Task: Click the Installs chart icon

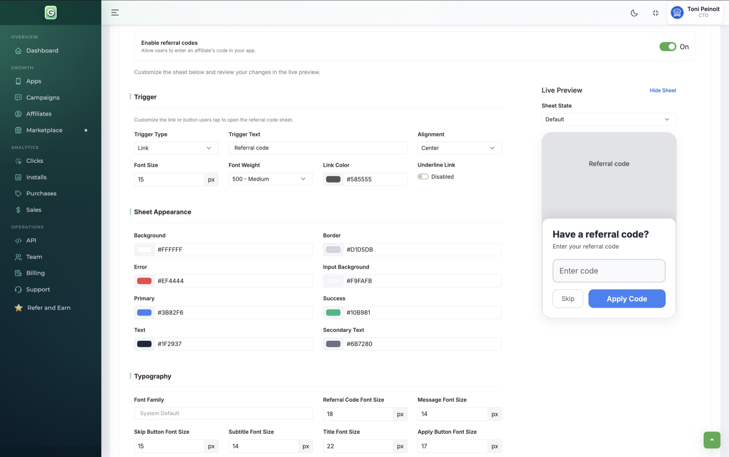Action: (x=18, y=177)
